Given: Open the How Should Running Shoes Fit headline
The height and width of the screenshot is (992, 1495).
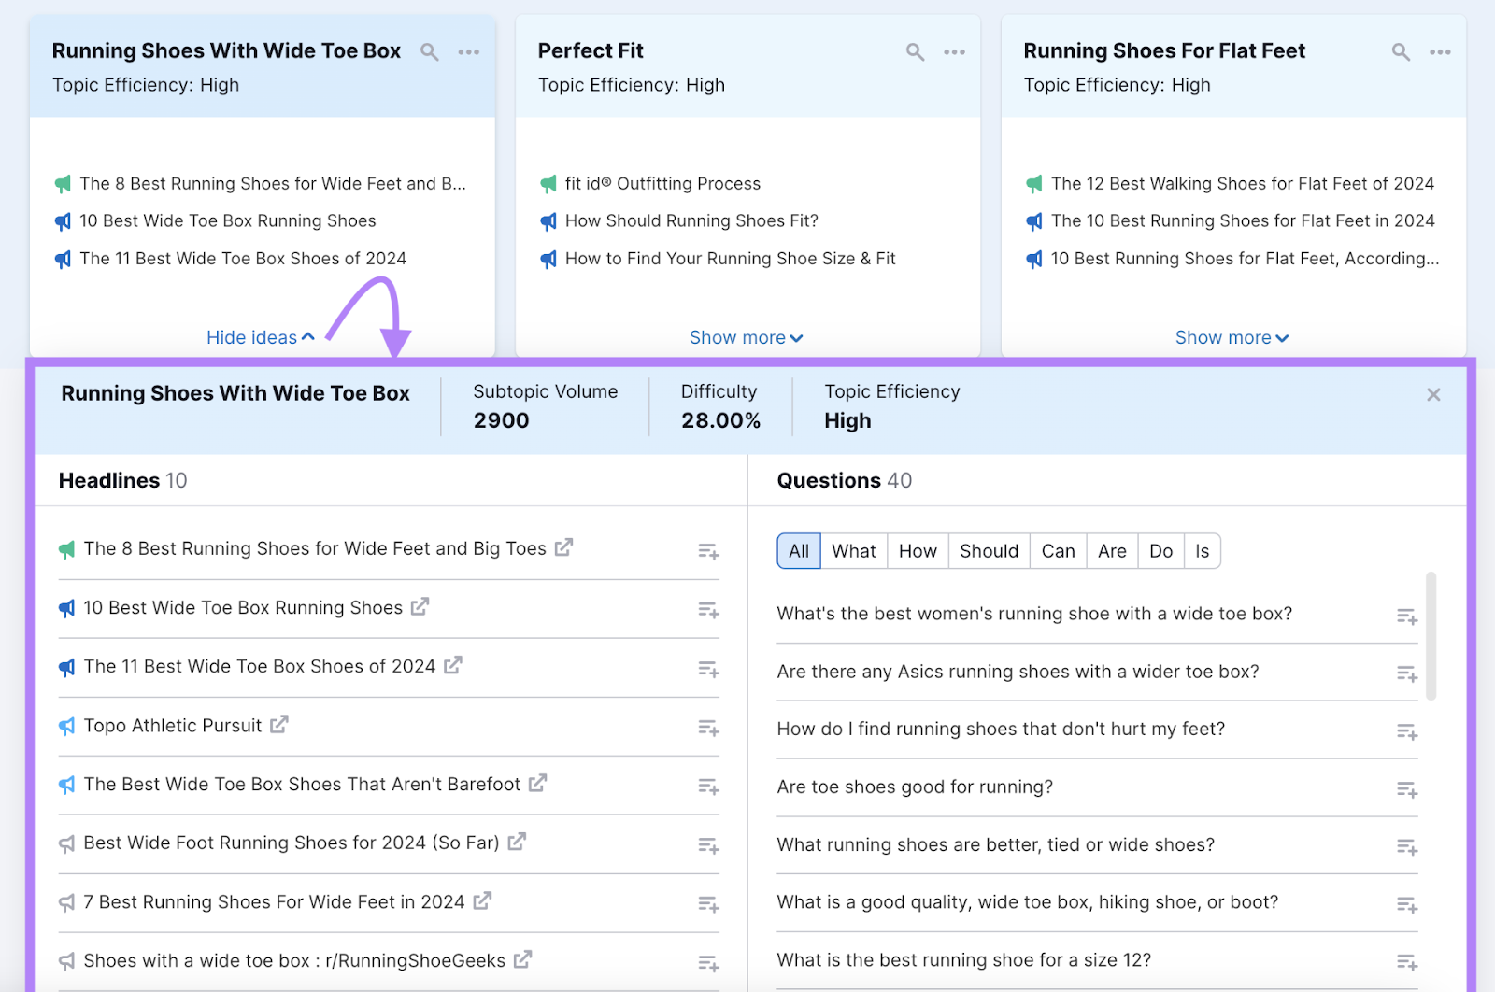Looking at the screenshot, I should point(691,220).
